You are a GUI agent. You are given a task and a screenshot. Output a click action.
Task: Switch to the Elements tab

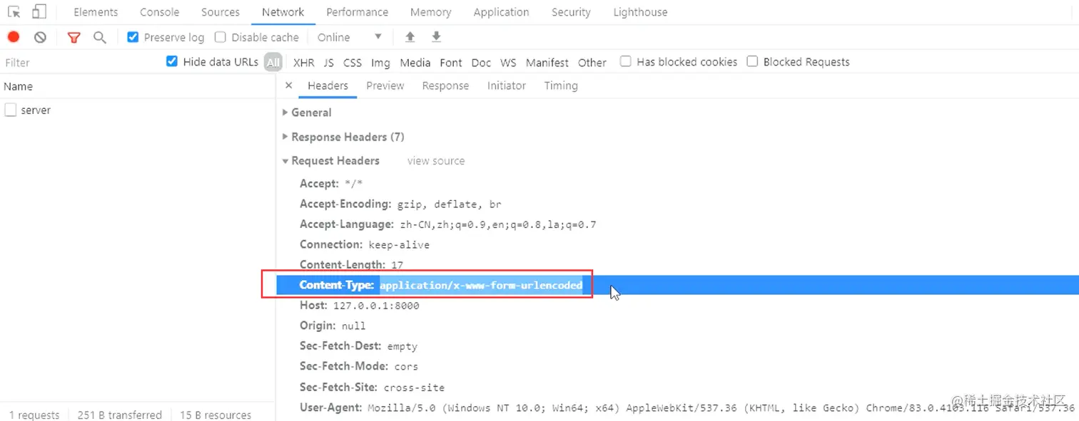[x=96, y=12]
